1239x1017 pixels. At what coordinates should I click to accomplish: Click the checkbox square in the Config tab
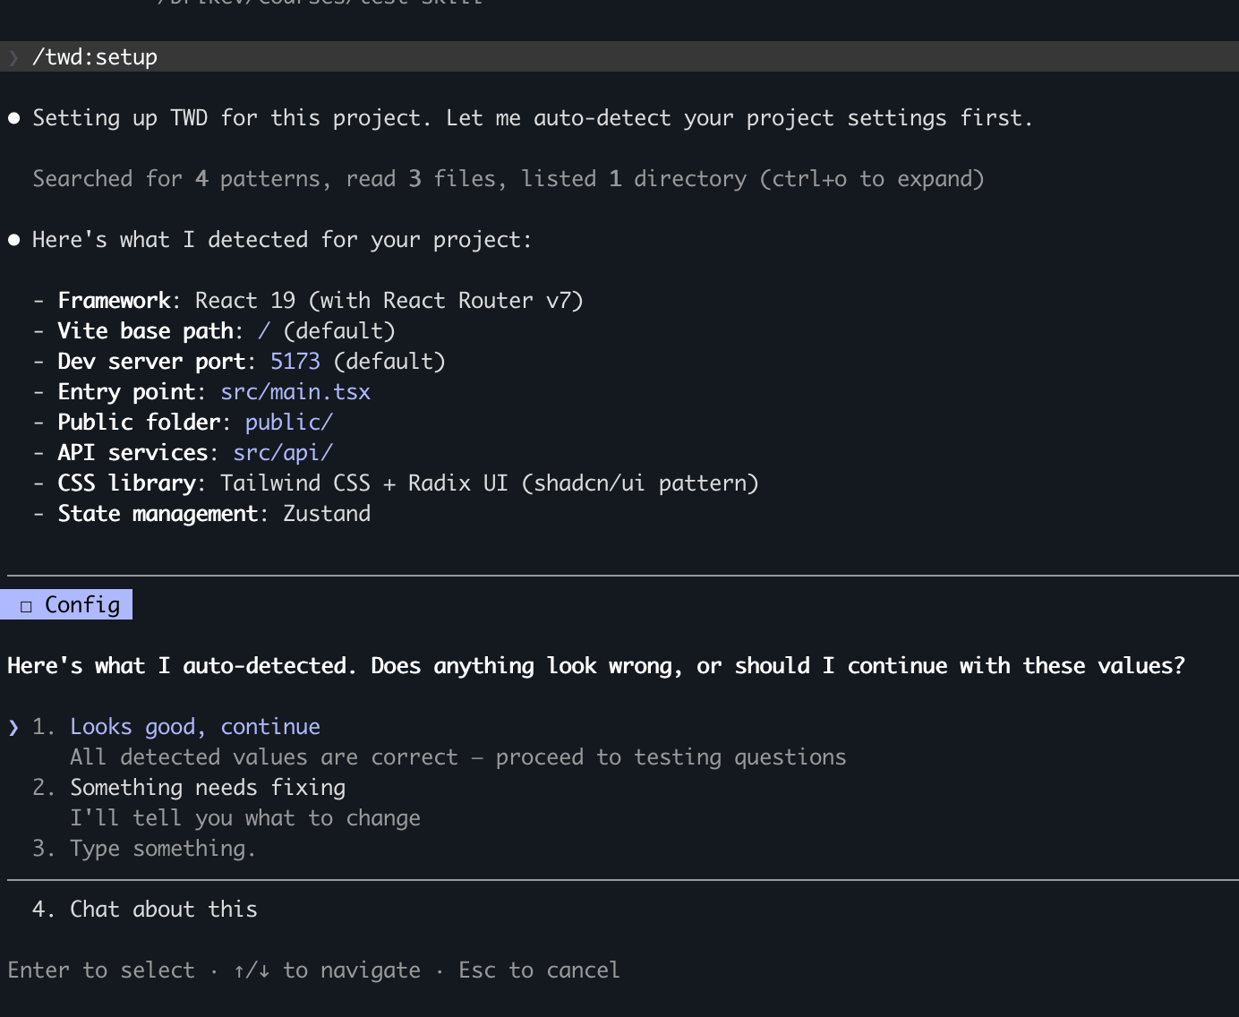(x=27, y=606)
